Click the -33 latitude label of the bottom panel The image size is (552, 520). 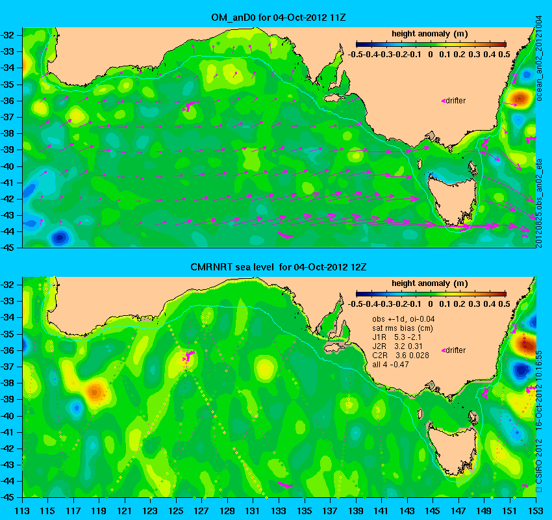[x=7, y=301]
